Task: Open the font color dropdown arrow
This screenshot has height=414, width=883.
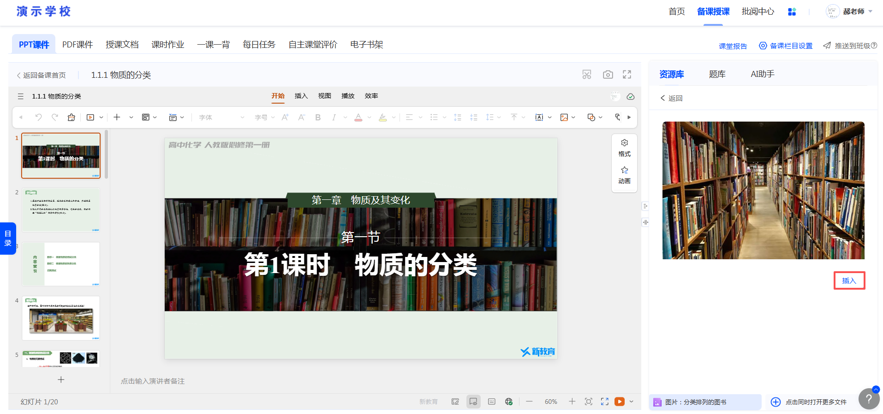Action: [369, 117]
